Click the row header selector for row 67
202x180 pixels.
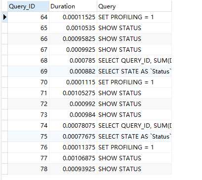(5, 50)
